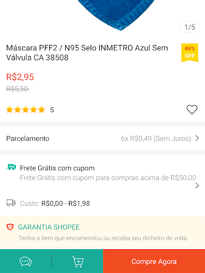Image resolution: width=205 pixels, height=273 pixels.
Task: Tap the heart favorite icon
Action: click(192, 110)
